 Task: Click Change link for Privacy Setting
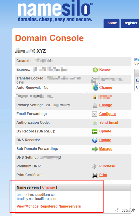(x=106, y=105)
